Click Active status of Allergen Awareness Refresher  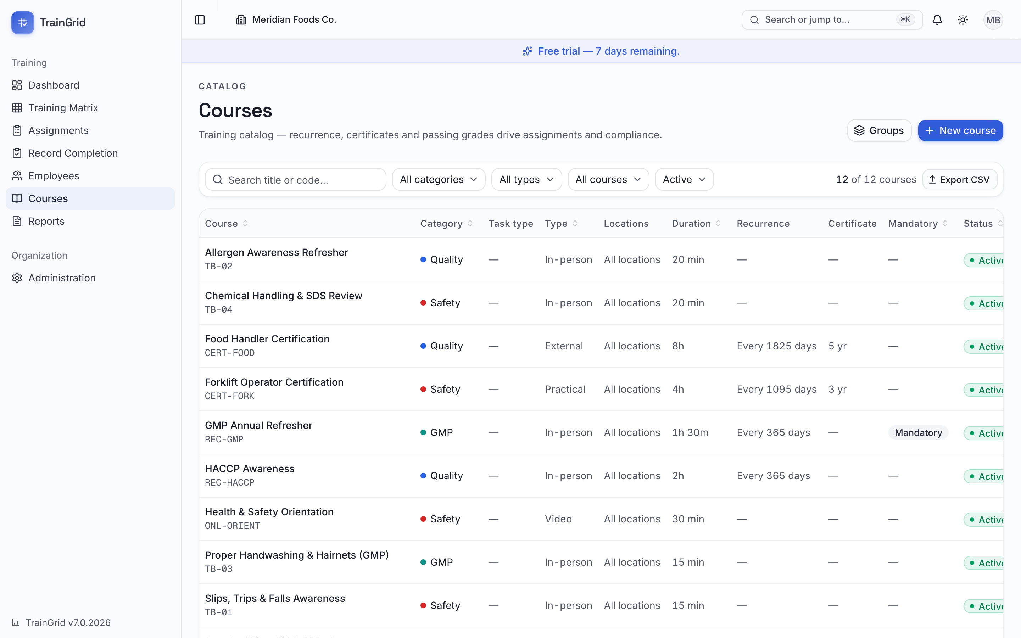[984, 261]
